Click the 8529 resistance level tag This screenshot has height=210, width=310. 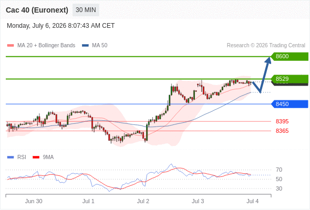[x=290, y=79]
